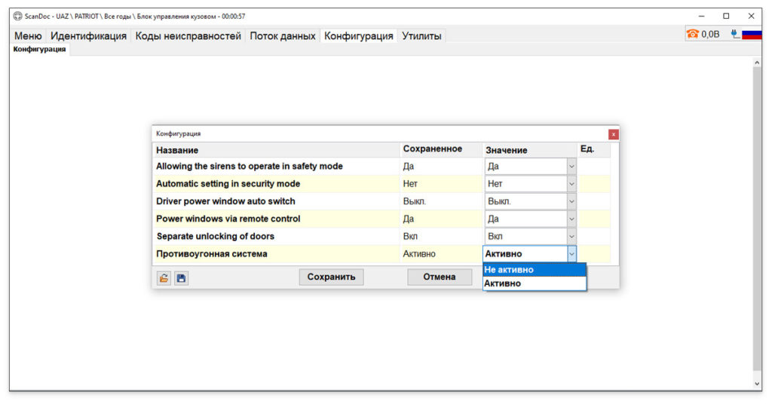The width and height of the screenshot is (772, 407).
Task: Choose Не активно in the dropdown list
Action: pyautogui.click(x=535, y=270)
